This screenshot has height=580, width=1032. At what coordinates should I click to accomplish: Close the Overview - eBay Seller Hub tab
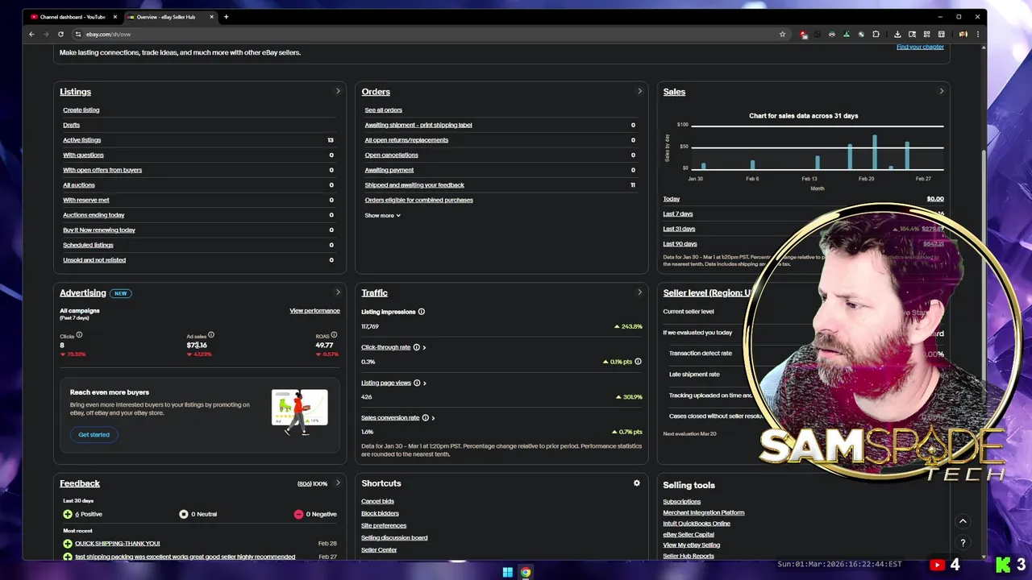click(x=211, y=17)
